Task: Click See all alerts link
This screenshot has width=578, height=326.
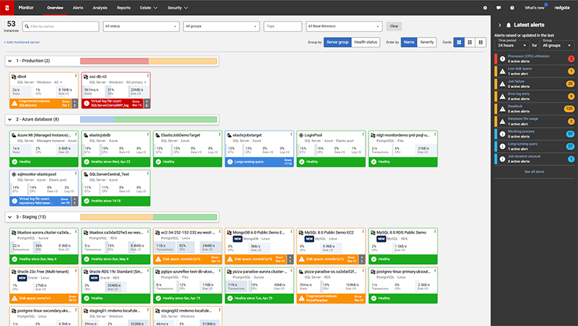Action: (534, 172)
